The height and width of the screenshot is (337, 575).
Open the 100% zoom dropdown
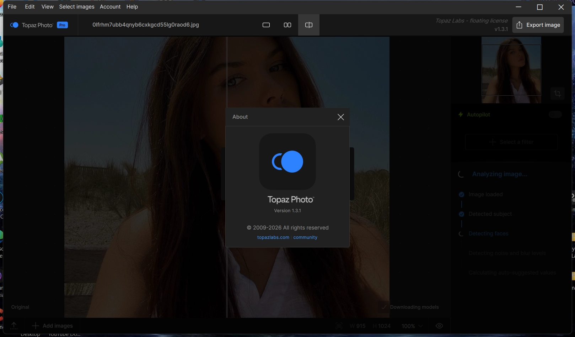(x=412, y=326)
